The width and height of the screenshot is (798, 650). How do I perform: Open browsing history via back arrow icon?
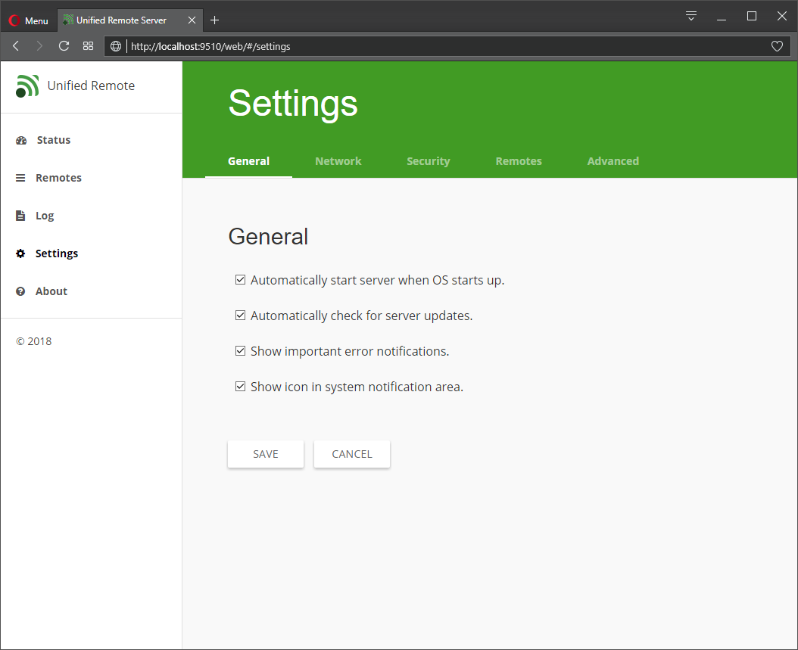tap(15, 45)
